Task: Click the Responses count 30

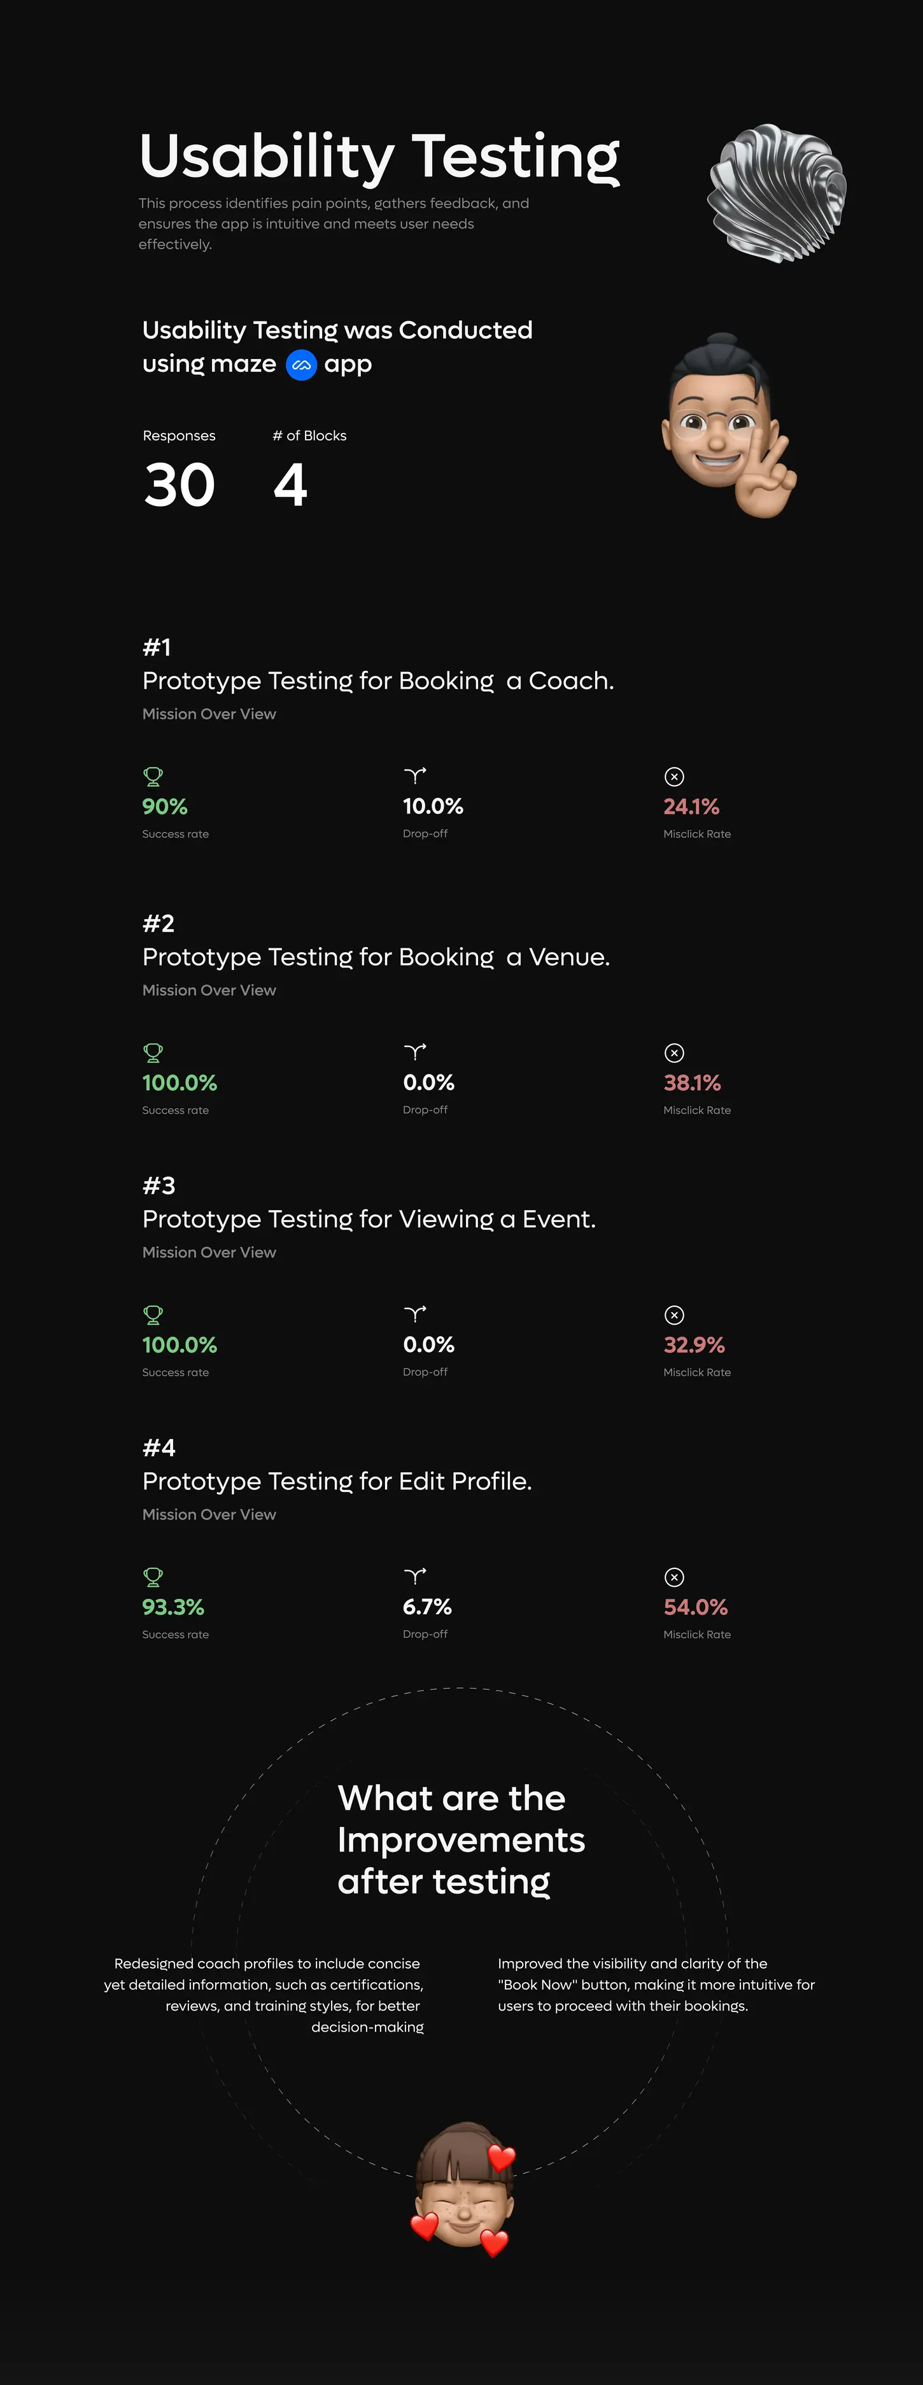Action: pyautogui.click(x=180, y=485)
